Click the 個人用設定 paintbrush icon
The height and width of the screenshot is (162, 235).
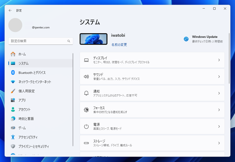coord(13,91)
